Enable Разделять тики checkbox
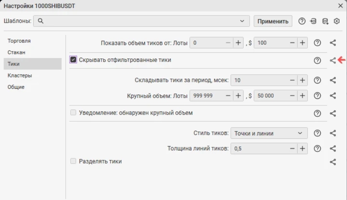Image resolution: width=347 pixels, height=200 pixels. coord(73,161)
